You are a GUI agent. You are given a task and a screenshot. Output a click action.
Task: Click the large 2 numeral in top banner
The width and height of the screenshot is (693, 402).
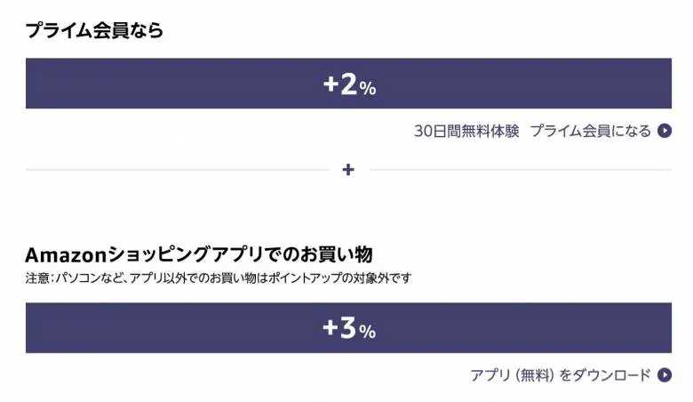[x=348, y=84]
